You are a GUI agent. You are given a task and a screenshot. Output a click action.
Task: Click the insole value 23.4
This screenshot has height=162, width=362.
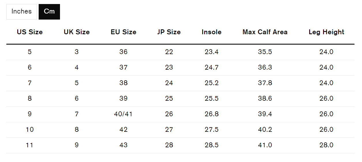[x=212, y=52]
